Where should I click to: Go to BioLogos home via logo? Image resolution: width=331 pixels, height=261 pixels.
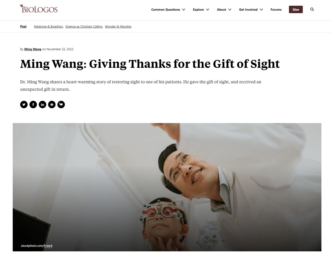pos(39,9)
